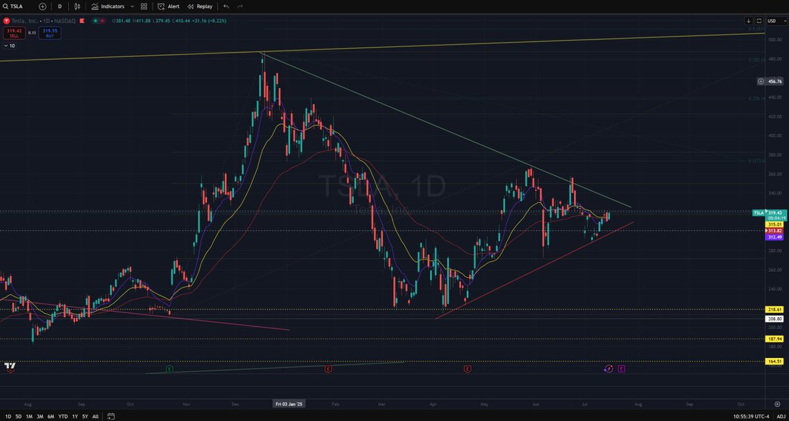Viewport: 789px width, 421px height.
Task: Create an Alert
Action: (168, 6)
